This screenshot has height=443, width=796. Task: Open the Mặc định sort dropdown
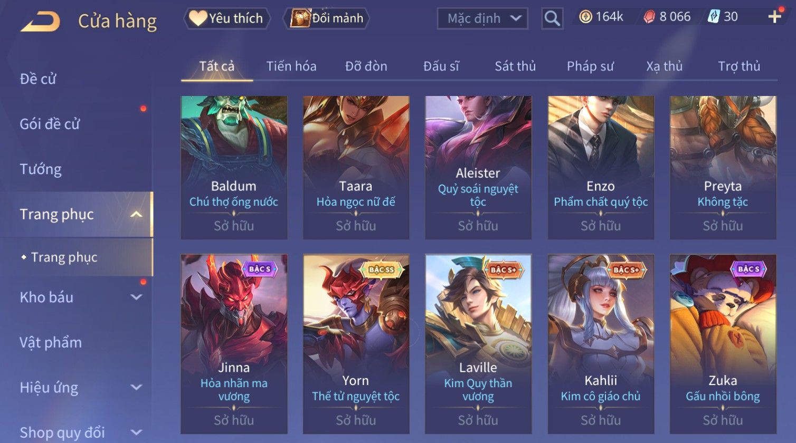[482, 18]
